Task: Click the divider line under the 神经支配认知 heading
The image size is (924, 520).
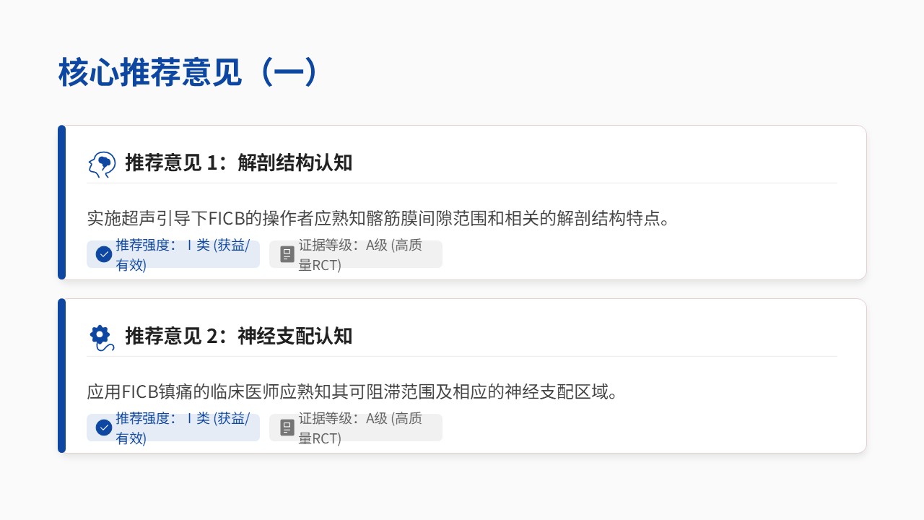Action: [x=462, y=357]
